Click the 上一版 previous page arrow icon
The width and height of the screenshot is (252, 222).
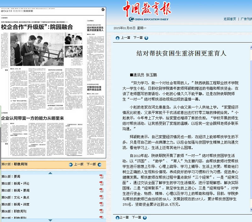click(x=71, y=164)
